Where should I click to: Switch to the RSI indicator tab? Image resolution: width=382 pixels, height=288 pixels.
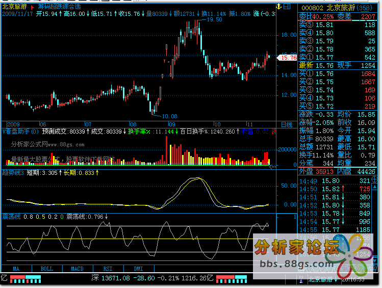click(108, 269)
